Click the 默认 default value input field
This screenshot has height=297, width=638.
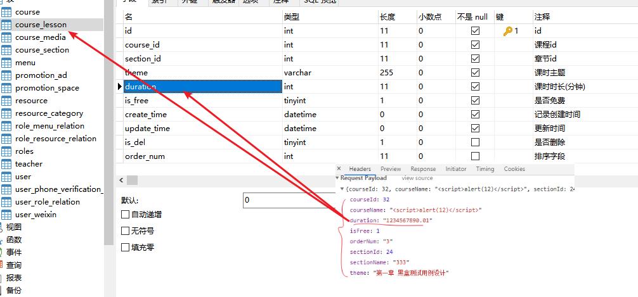[289, 200]
